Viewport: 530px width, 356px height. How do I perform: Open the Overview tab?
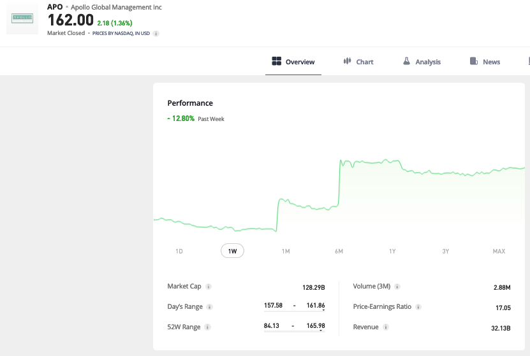(x=293, y=62)
